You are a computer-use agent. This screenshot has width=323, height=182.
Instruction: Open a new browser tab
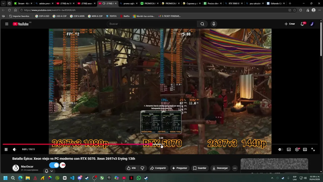pos(290,4)
